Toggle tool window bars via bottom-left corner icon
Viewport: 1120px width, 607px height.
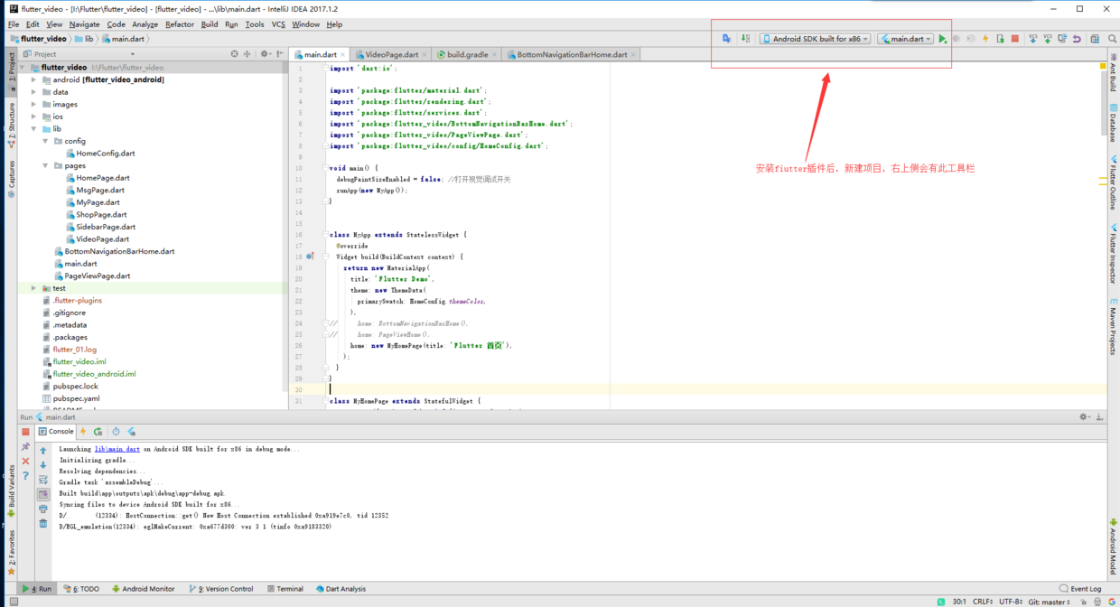(x=12, y=601)
